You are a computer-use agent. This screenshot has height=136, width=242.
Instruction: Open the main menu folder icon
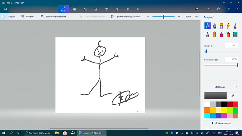coord(5,9)
